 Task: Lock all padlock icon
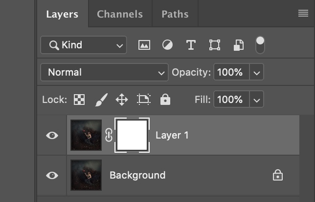(165, 100)
